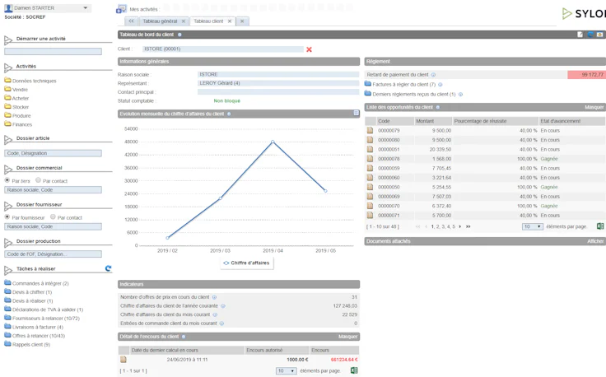Refresh the Tâches à réaliser list
Image resolution: width=606 pixels, height=377 pixels.
click(x=108, y=268)
